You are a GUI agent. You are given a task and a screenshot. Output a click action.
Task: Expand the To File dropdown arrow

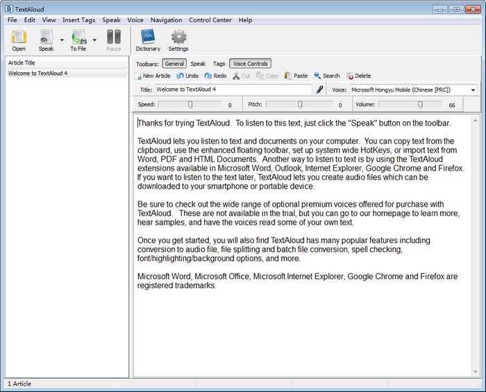[94, 40]
